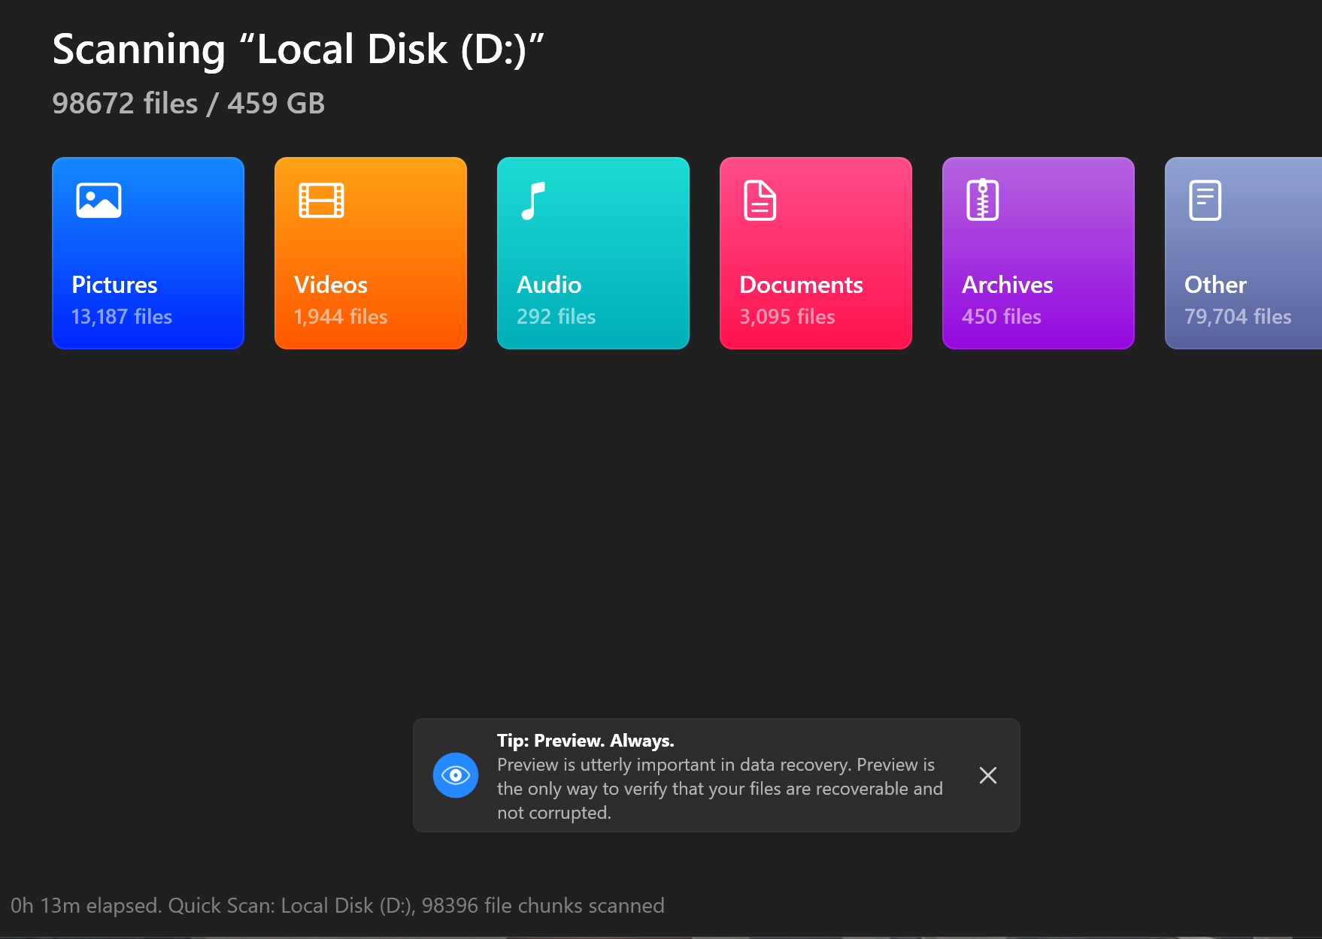Dismiss the Preview tip with X
Image resolution: width=1322 pixels, height=939 pixels.
pyautogui.click(x=988, y=775)
